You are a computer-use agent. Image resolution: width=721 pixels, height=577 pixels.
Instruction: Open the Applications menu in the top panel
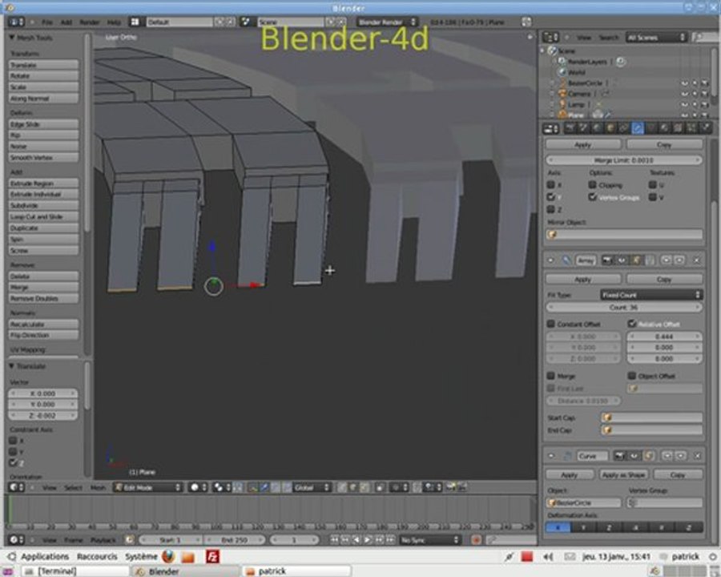pyautogui.click(x=45, y=557)
